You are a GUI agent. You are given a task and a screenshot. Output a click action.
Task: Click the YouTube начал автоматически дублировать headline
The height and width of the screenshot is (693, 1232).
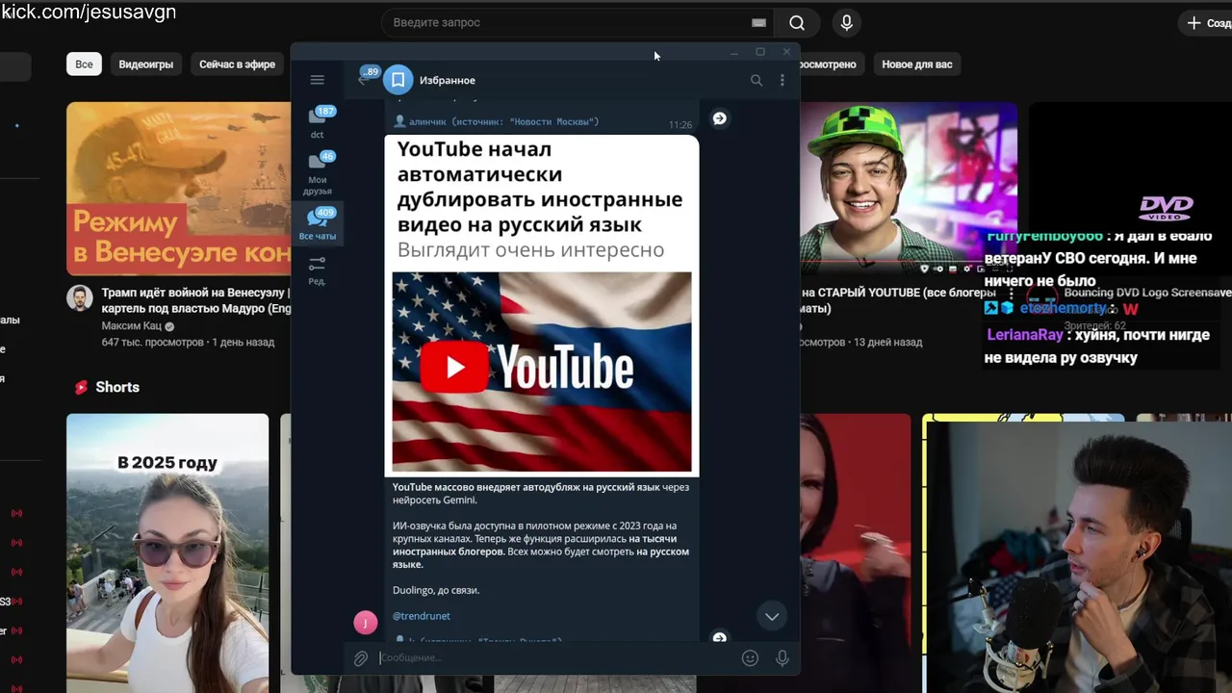click(540, 187)
